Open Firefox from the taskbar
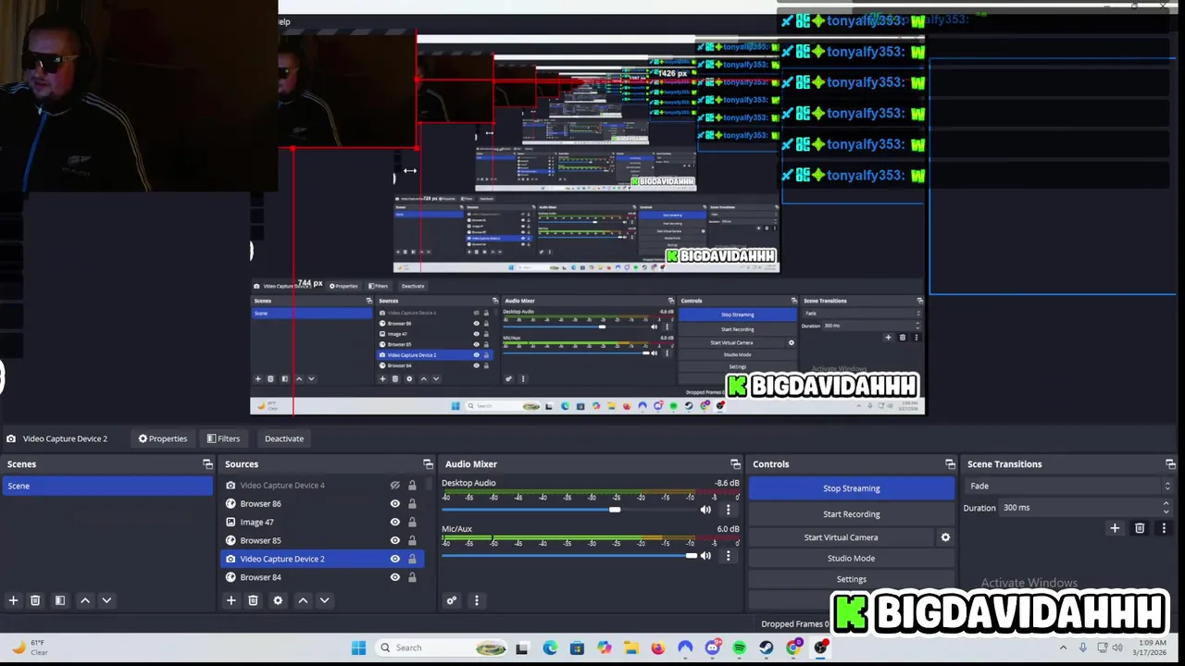Viewport: 1185px width, 666px height. [658, 647]
